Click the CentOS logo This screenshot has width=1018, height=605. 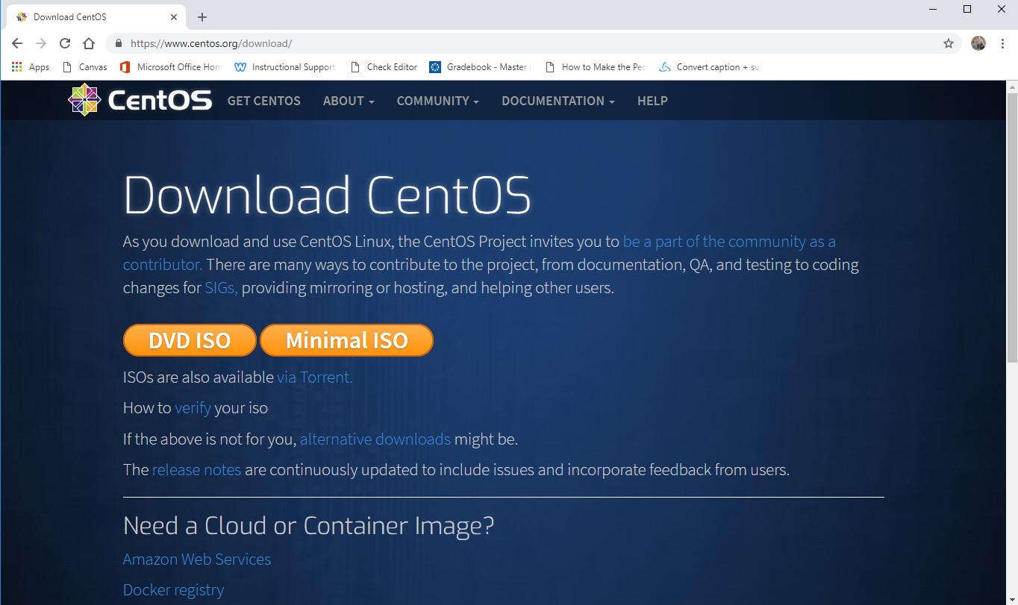[140, 101]
